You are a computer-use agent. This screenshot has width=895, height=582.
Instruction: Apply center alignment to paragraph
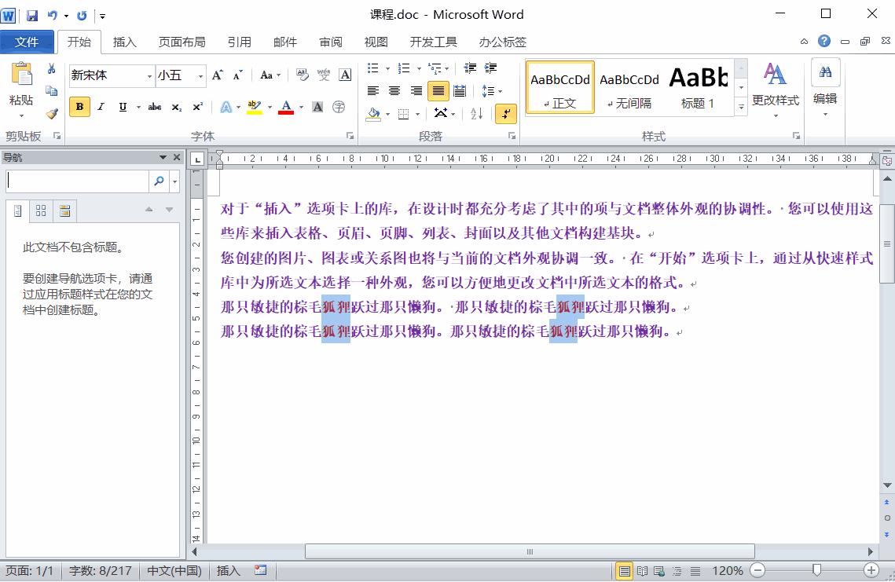click(394, 90)
